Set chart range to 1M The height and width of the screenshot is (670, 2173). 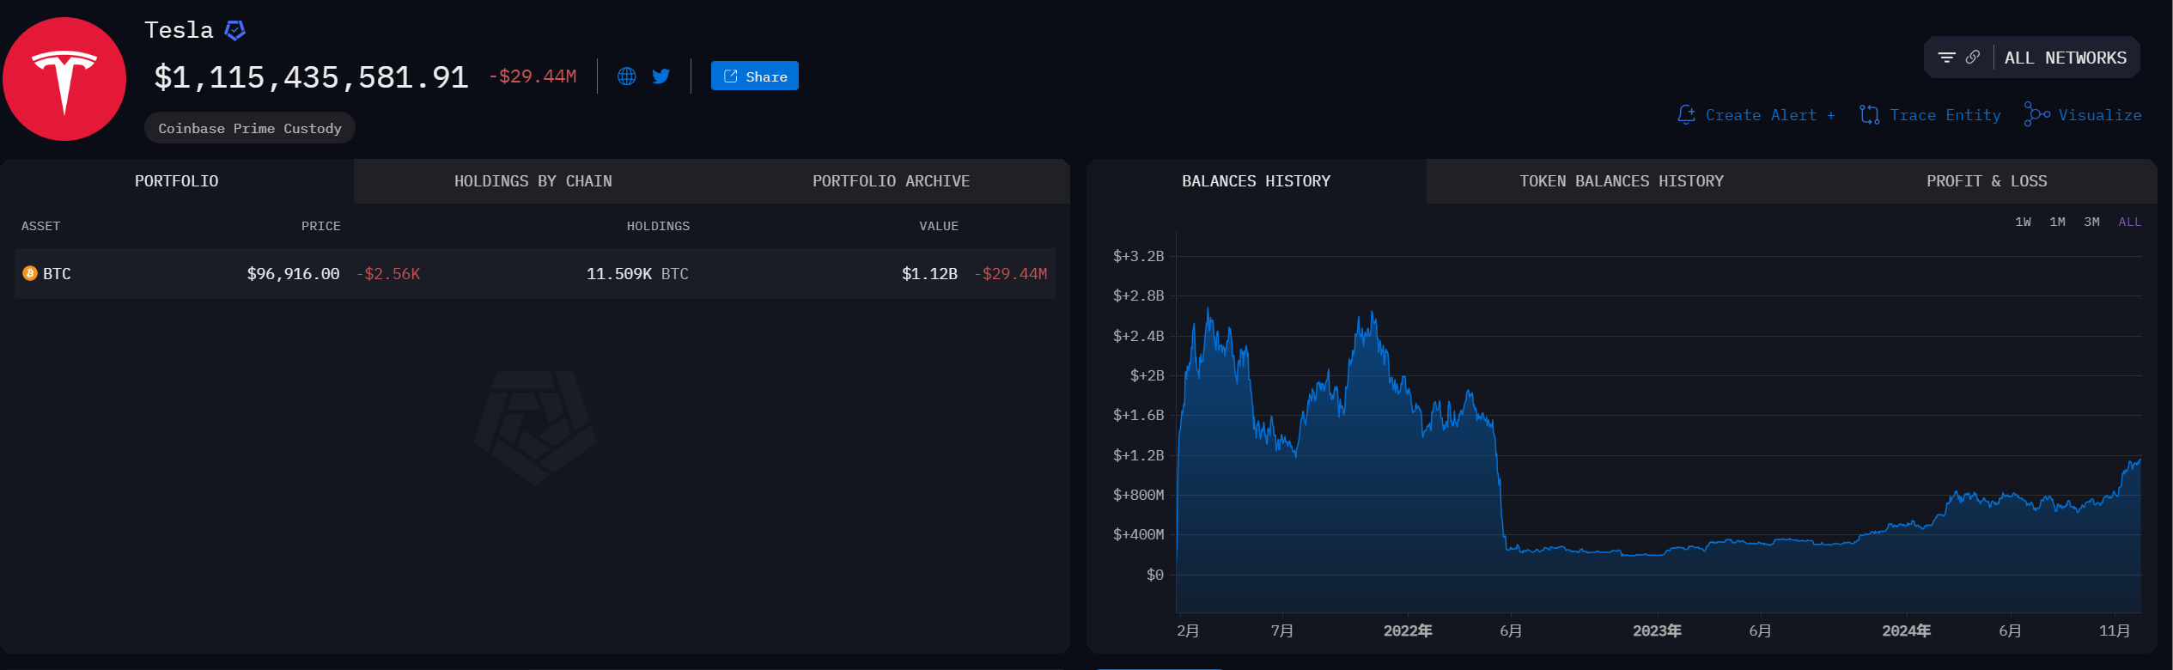(2057, 222)
